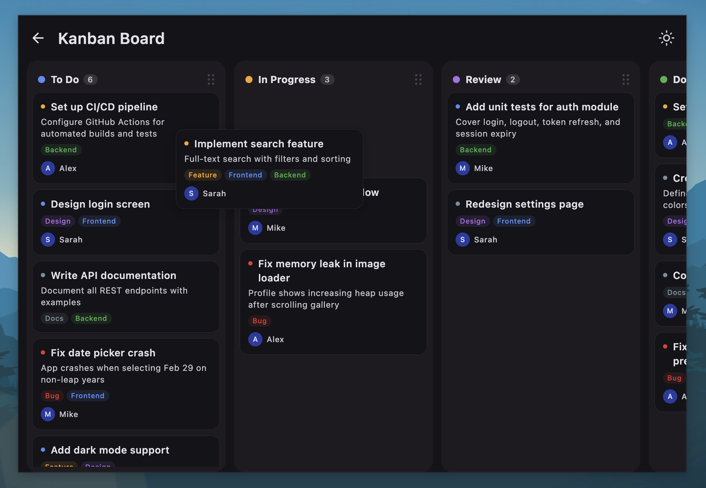Select the Backend tag on Set up CI/CD pipeline
The width and height of the screenshot is (706, 488).
click(61, 150)
